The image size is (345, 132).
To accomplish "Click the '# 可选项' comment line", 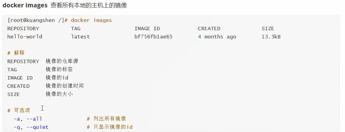I will 18,111.
